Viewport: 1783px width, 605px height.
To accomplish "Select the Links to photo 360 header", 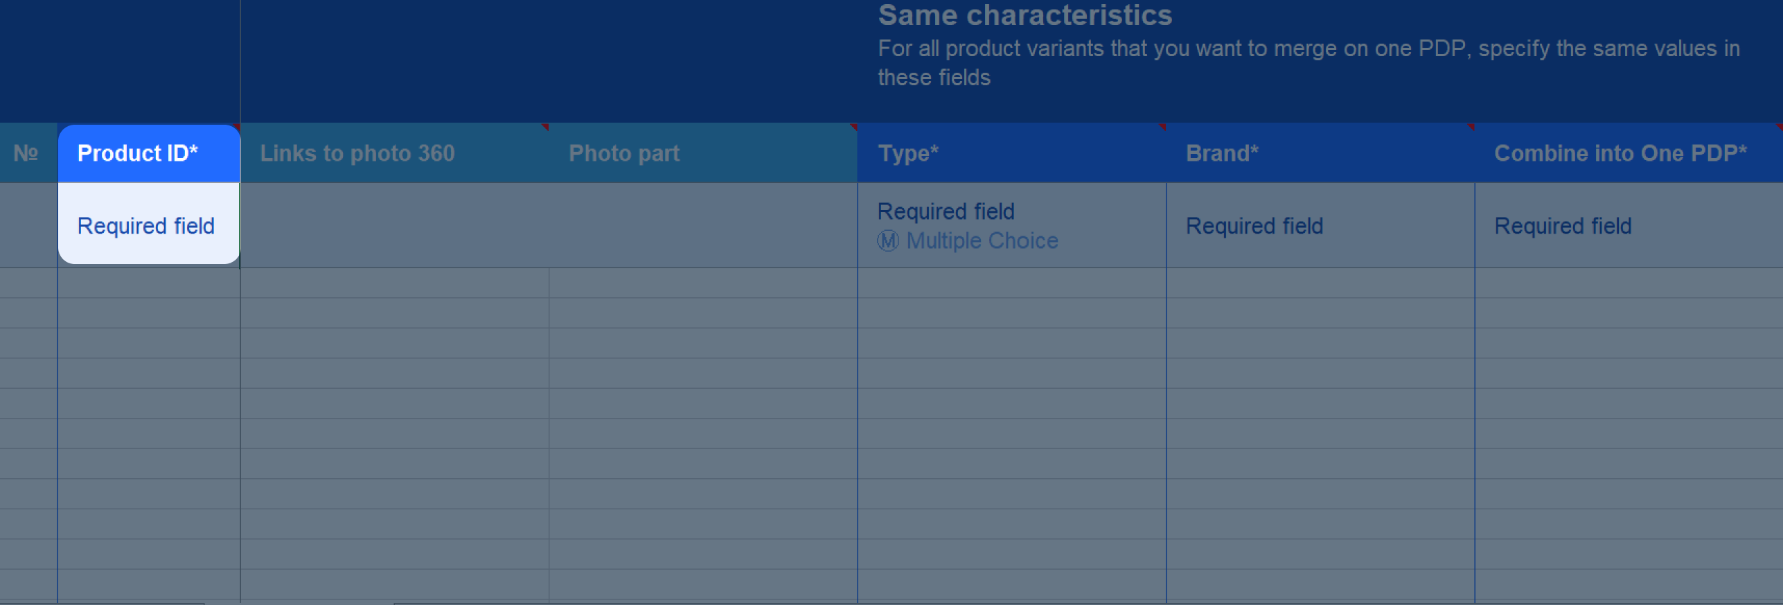I will [395, 153].
